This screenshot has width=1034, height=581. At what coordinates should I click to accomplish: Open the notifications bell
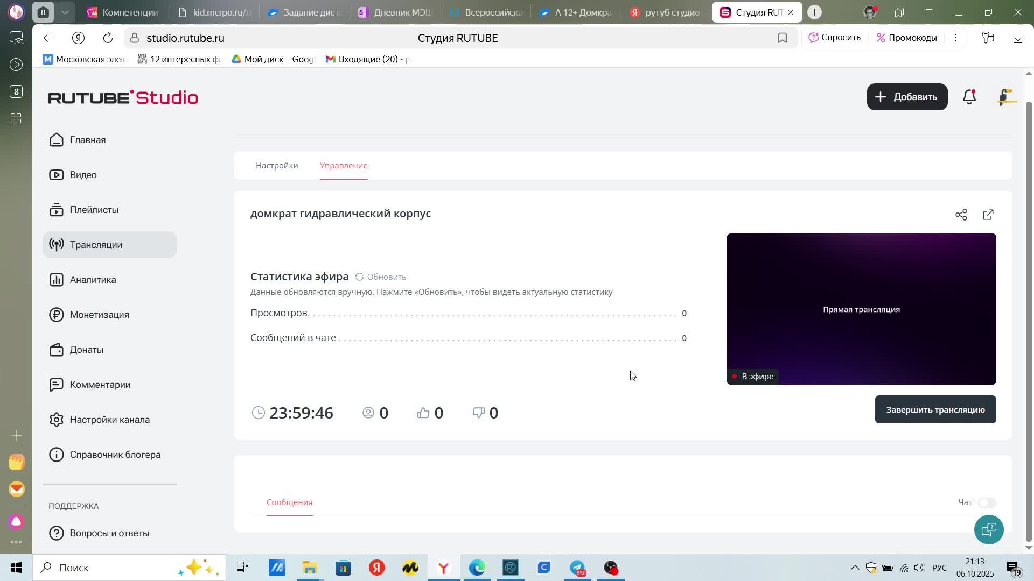[969, 97]
